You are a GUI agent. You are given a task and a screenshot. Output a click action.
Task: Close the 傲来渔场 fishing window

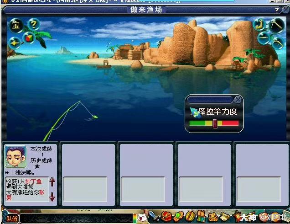[286, 10]
